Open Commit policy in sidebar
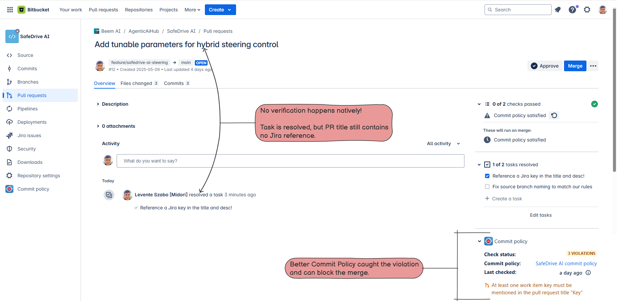Screen dimensions: 617x301 (40, 189)
